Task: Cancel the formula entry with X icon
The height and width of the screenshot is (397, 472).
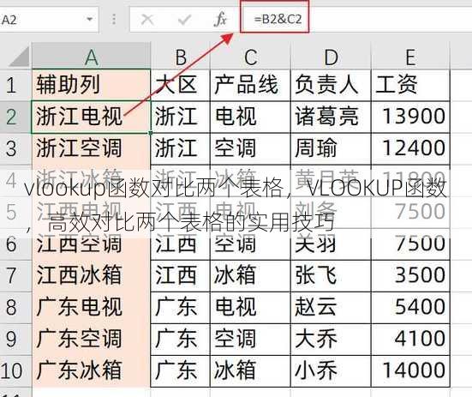Action: pos(146,20)
